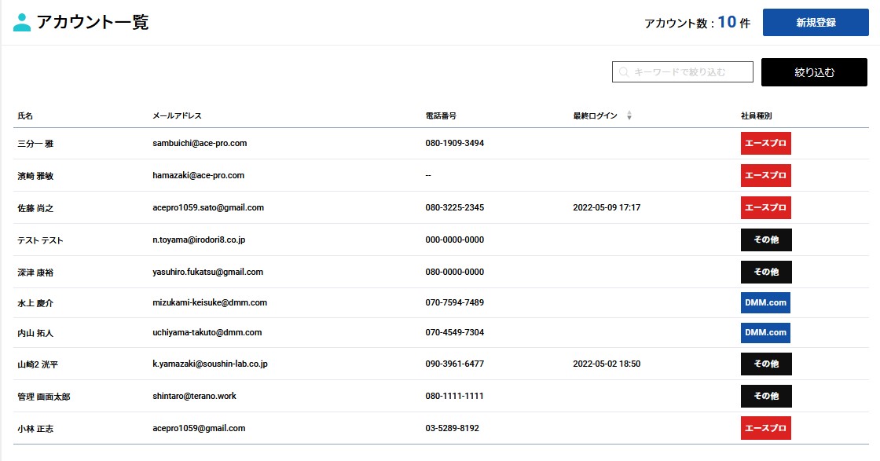Select the name 管理 画面太郎
Image resolution: width=880 pixels, height=461 pixels.
click(44, 397)
